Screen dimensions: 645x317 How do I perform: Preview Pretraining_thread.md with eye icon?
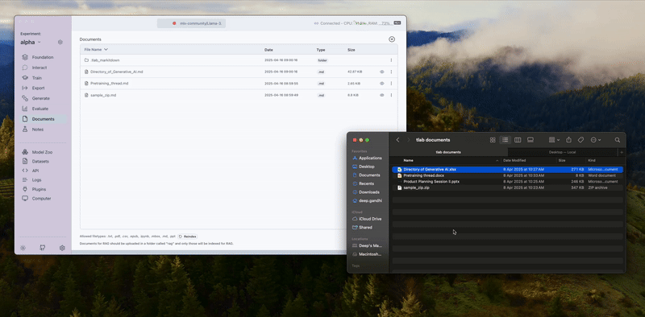pyautogui.click(x=381, y=84)
